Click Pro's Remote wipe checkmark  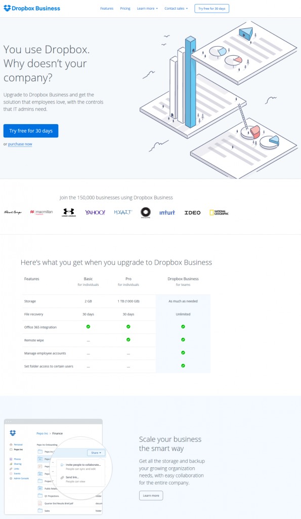(128, 340)
